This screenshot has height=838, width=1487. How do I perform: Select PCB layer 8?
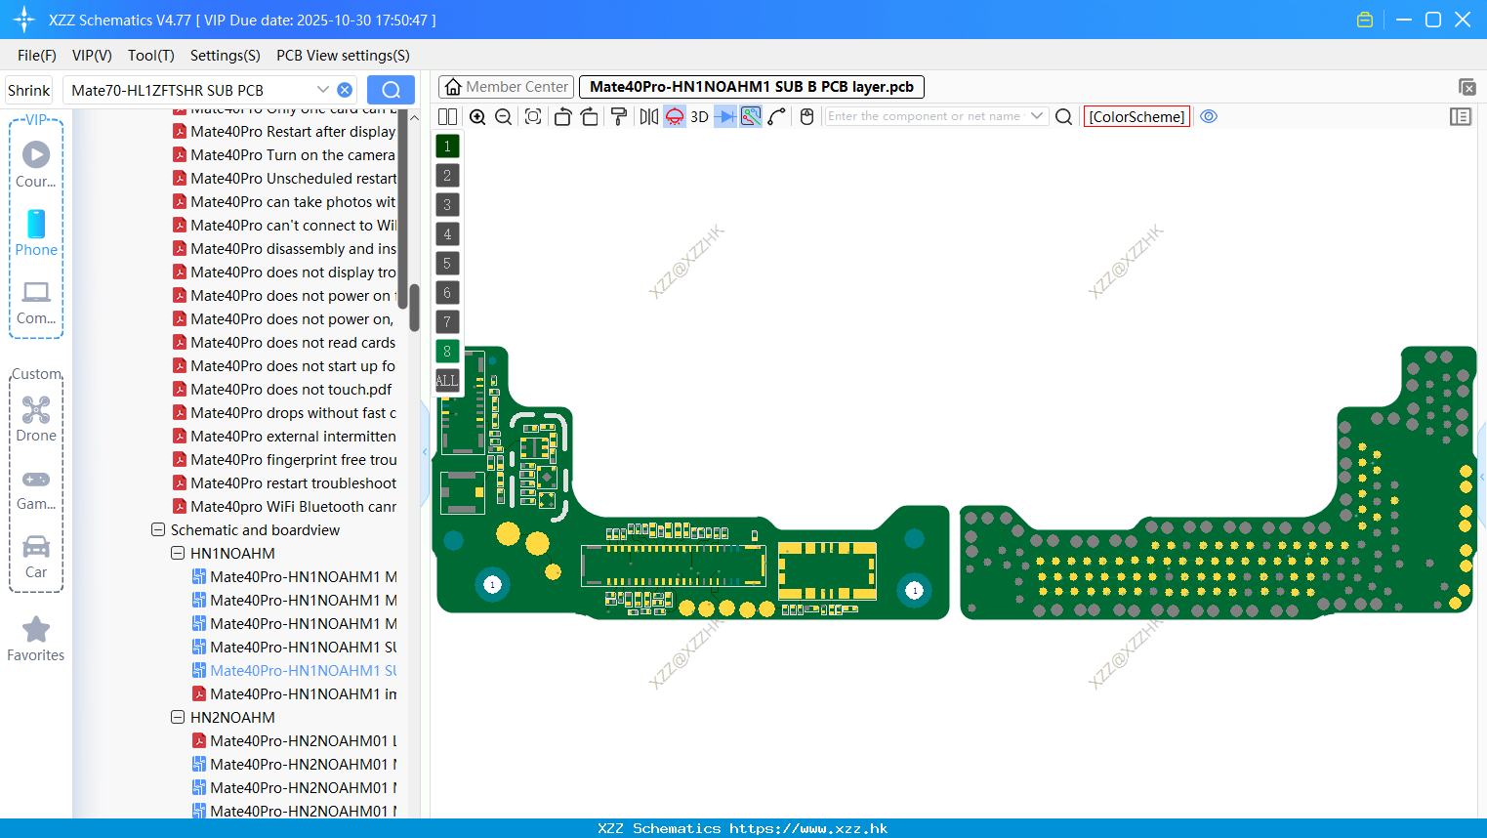[x=447, y=352]
